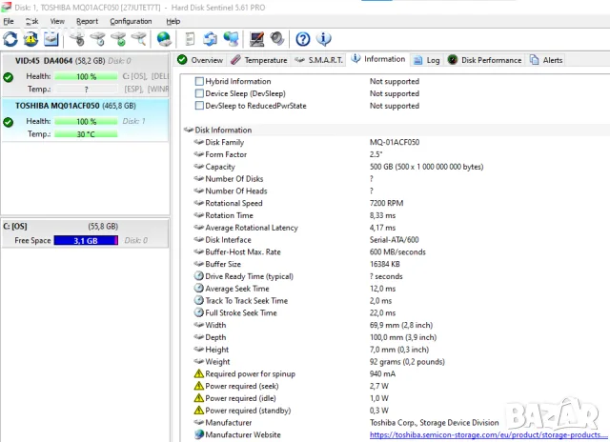Viewport: 610px width, 442px height.
Task: Click the warning icon beside Power required (idle)
Action: point(199,398)
